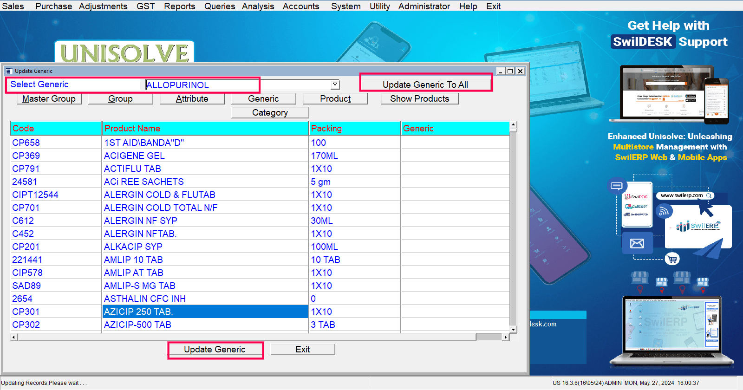The height and width of the screenshot is (390, 743).
Task: Select the AMLIP AT TAB product name
Action: [134, 273]
